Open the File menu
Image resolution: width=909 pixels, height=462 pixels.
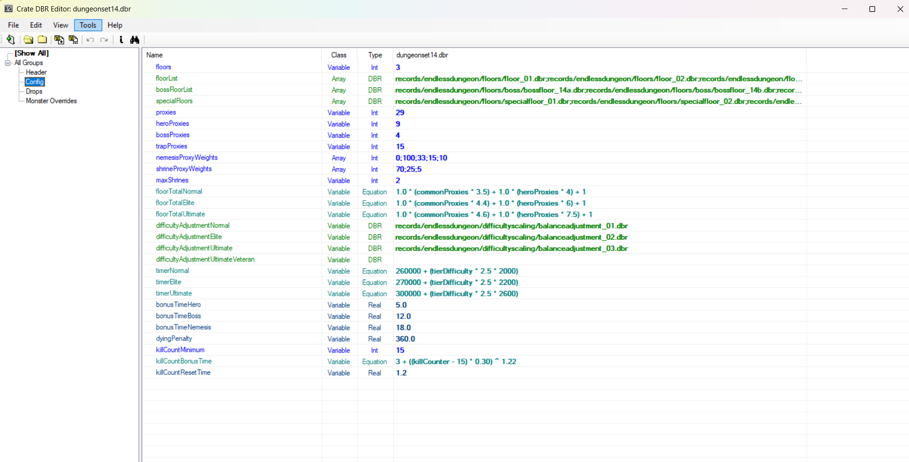(x=13, y=25)
